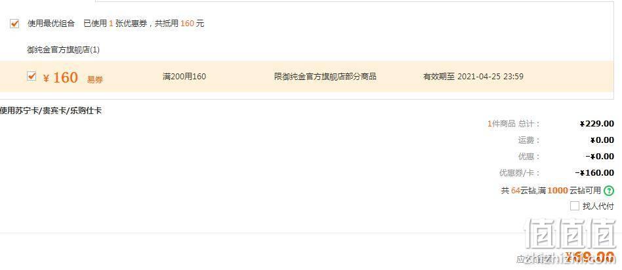Screen dimensions: 622x270
Task: Expand 使用苏宁卡/贵宾卡/乐购仕卡 section
Action: pyautogui.click(x=51, y=111)
